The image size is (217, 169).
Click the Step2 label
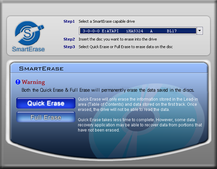pos(69,39)
